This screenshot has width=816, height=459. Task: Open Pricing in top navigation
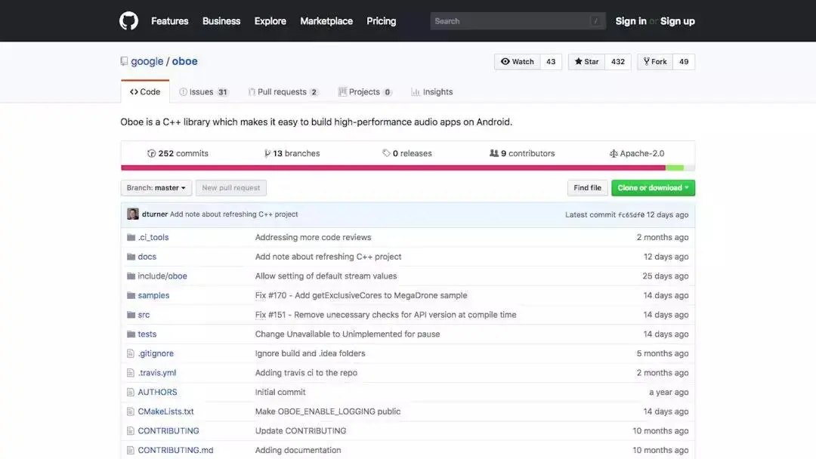[381, 21]
